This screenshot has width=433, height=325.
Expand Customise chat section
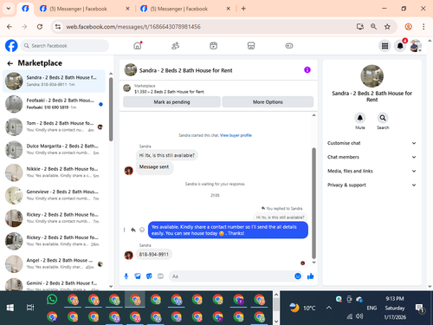point(372,143)
